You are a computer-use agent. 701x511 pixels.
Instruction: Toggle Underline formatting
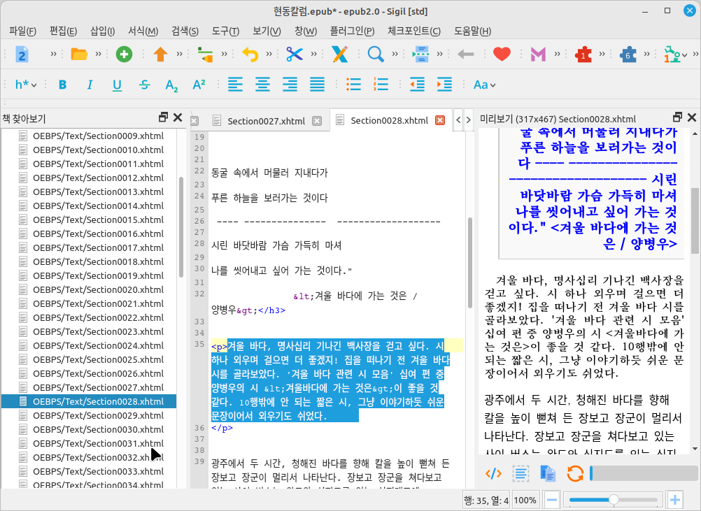pyautogui.click(x=117, y=85)
